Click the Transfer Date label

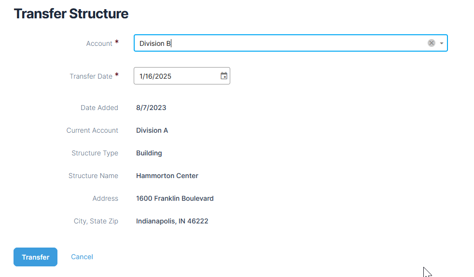click(x=91, y=76)
